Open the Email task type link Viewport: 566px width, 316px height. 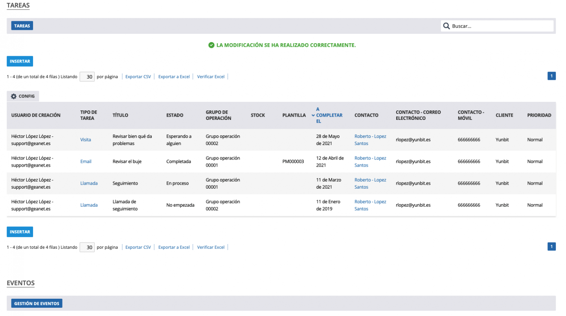pos(86,162)
